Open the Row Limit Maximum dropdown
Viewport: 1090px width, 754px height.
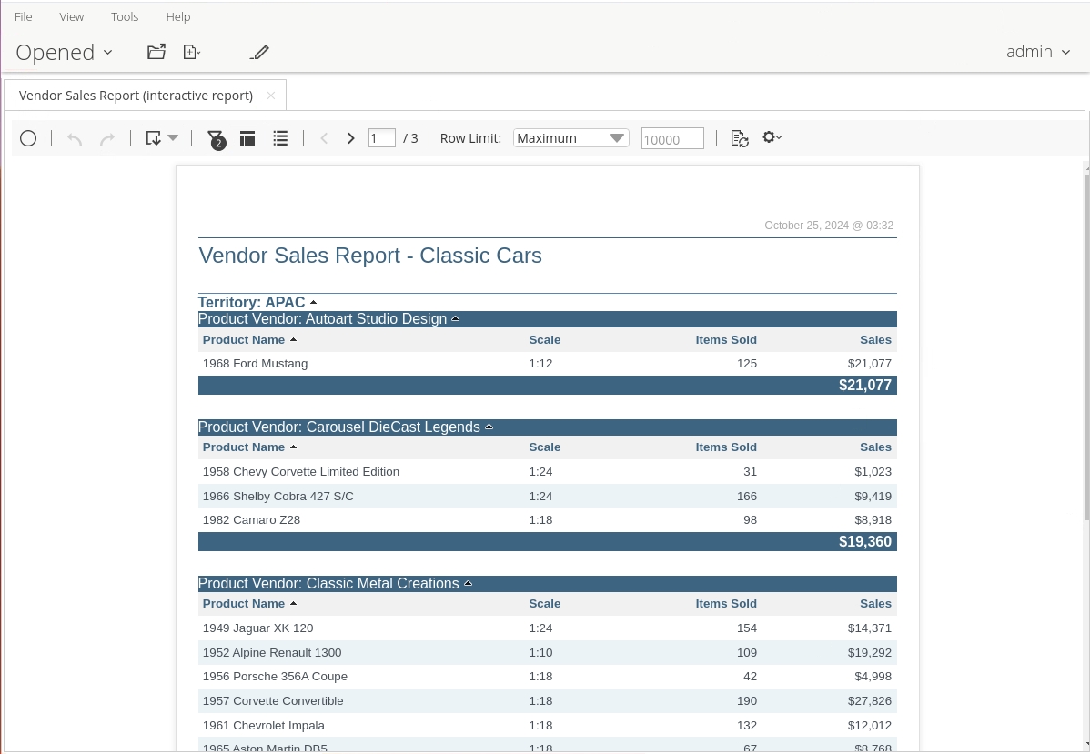pyautogui.click(x=570, y=138)
